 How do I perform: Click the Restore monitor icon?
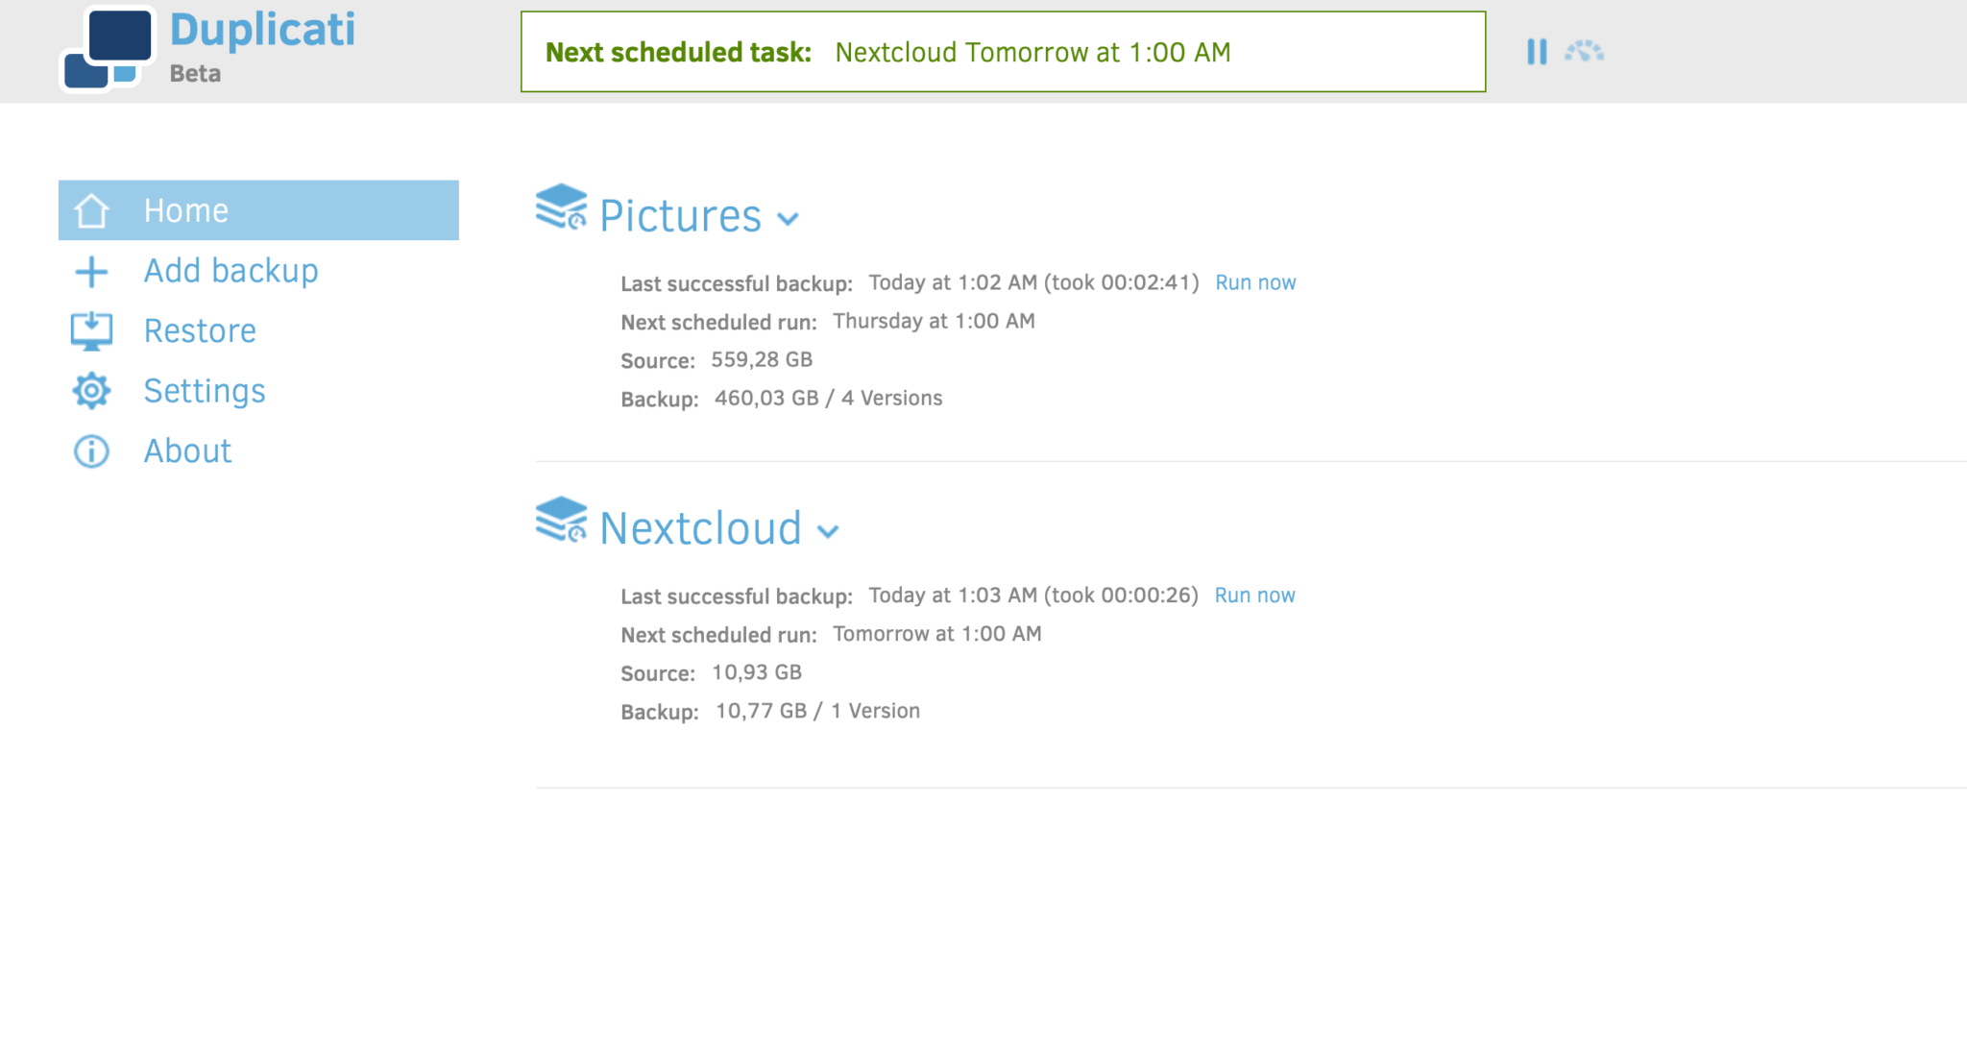pos(92,331)
